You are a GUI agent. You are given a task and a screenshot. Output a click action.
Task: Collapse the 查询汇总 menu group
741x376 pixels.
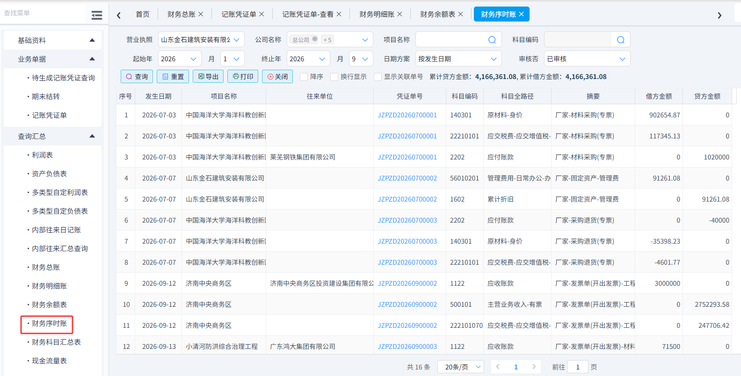(92, 136)
